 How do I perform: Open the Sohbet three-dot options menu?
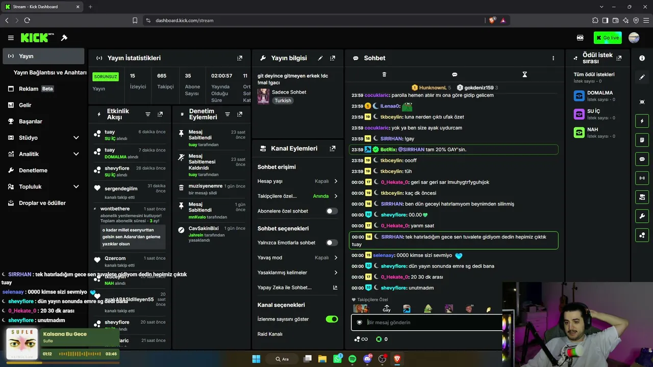(553, 58)
